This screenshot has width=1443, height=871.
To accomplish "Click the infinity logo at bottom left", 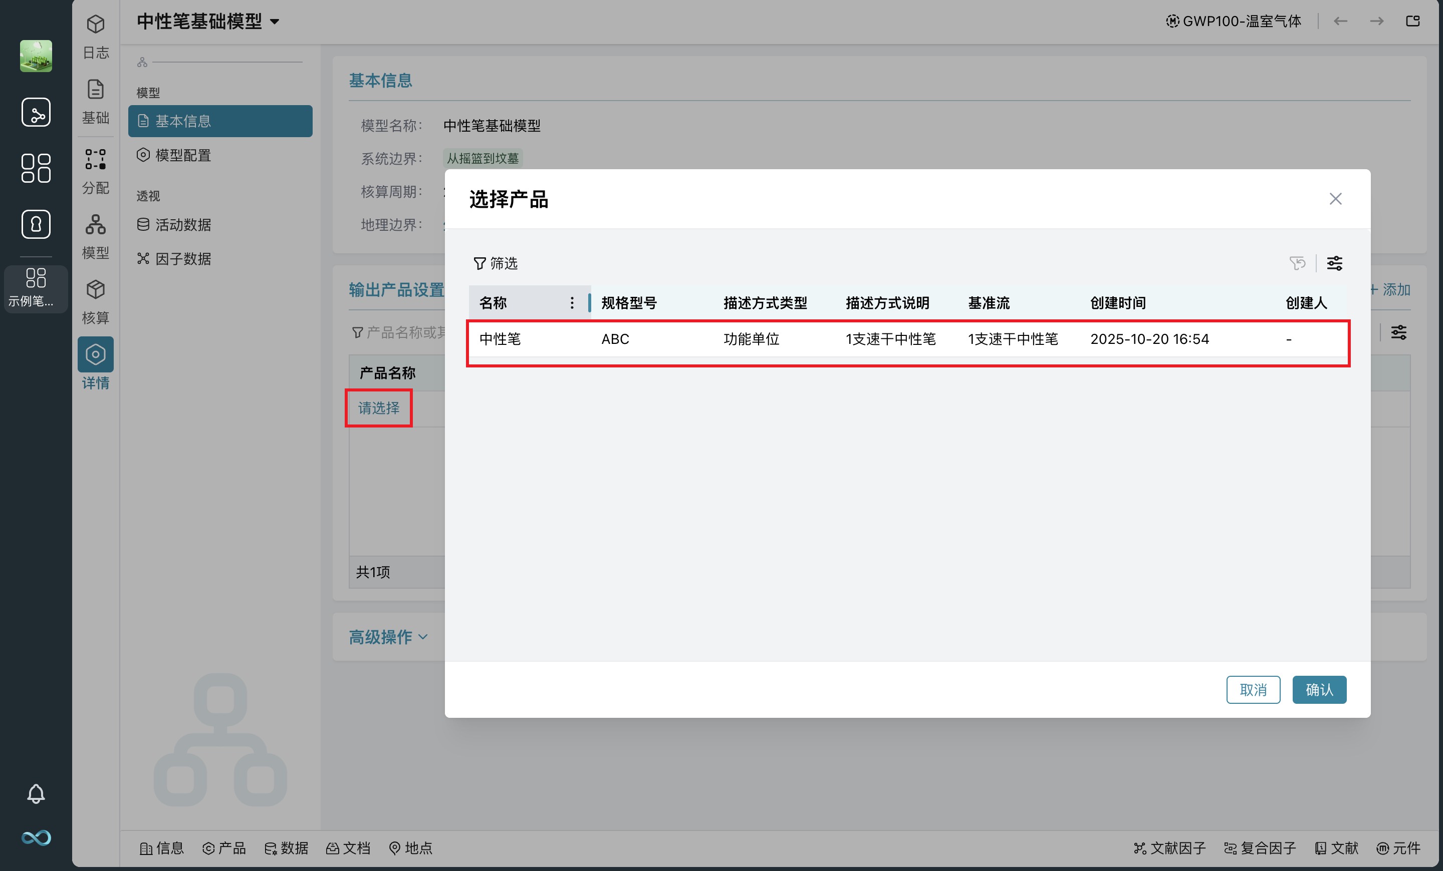I will pos(36,837).
